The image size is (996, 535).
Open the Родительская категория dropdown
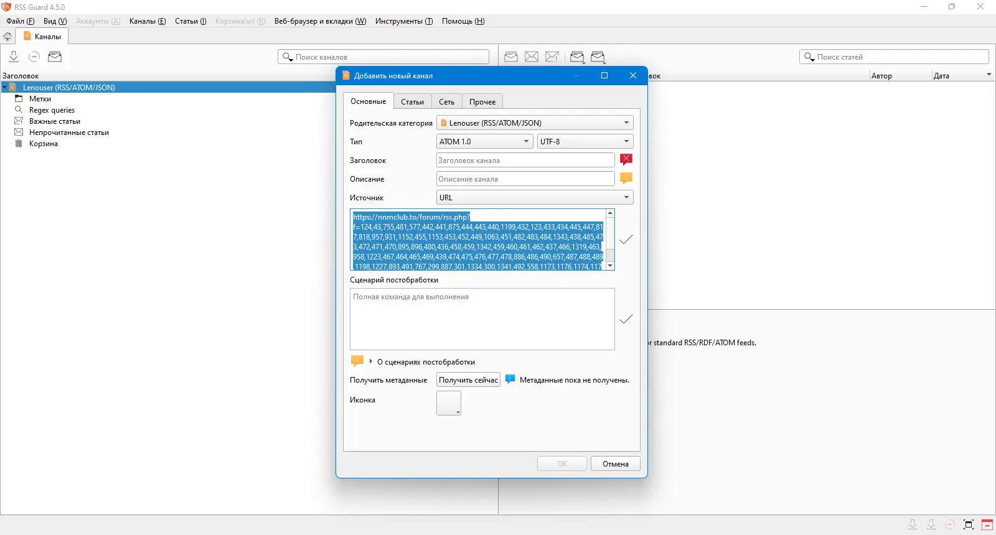coord(535,123)
